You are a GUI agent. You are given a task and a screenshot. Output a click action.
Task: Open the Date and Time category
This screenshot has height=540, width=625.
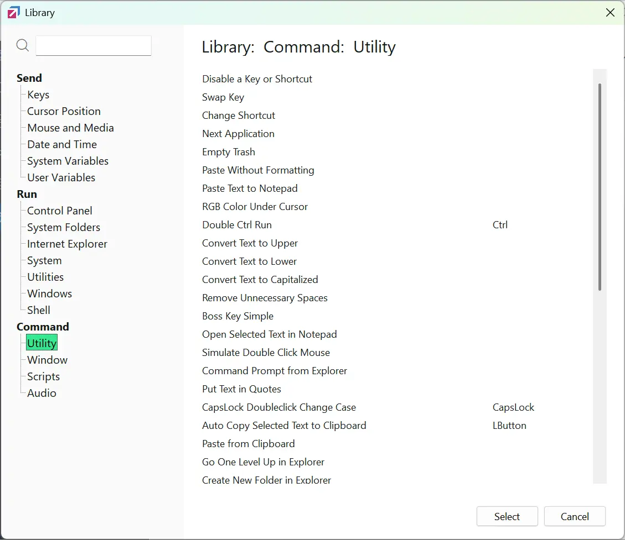click(62, 144)
